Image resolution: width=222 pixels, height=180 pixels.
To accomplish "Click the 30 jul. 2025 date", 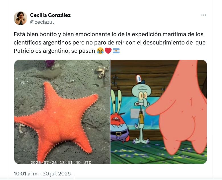I will pos(57,173).
